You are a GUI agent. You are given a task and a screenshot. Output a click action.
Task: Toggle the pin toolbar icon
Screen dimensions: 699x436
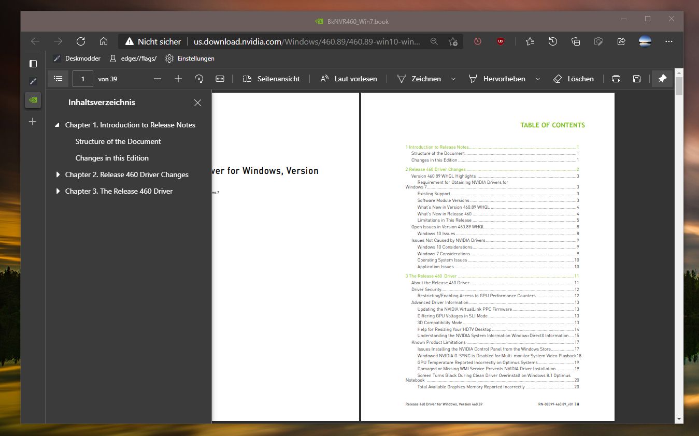[x=662, y=79]
